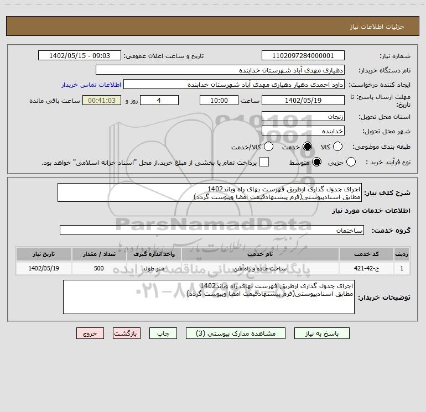The width and height of the screenshot is (426, 412).
Task: Click the کد خدمت column header
Action: pyautogui.click(x=366, y=254)
